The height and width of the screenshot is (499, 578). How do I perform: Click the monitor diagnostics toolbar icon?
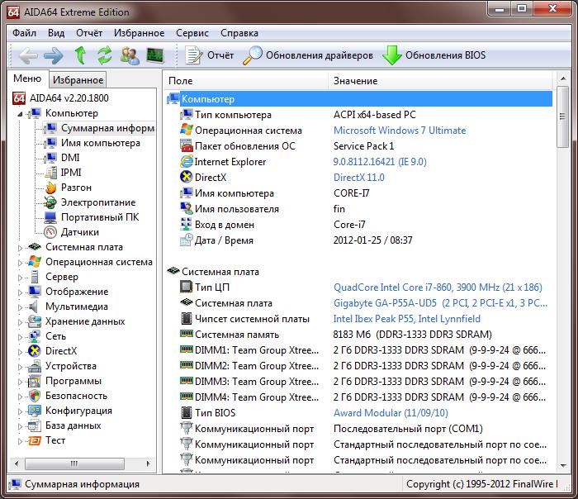[x=155, y=55]
